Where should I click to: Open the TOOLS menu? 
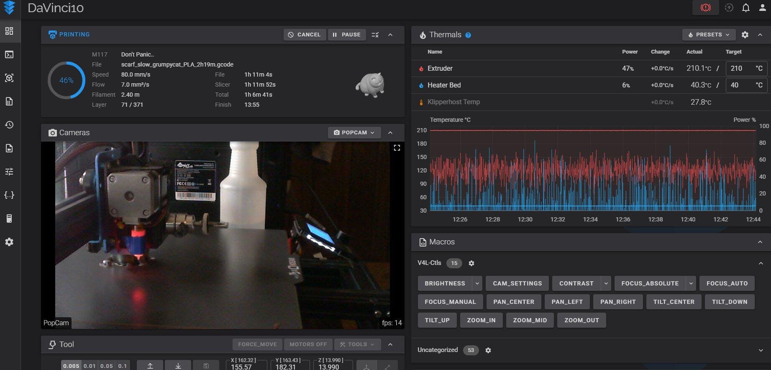coord(357,344)
